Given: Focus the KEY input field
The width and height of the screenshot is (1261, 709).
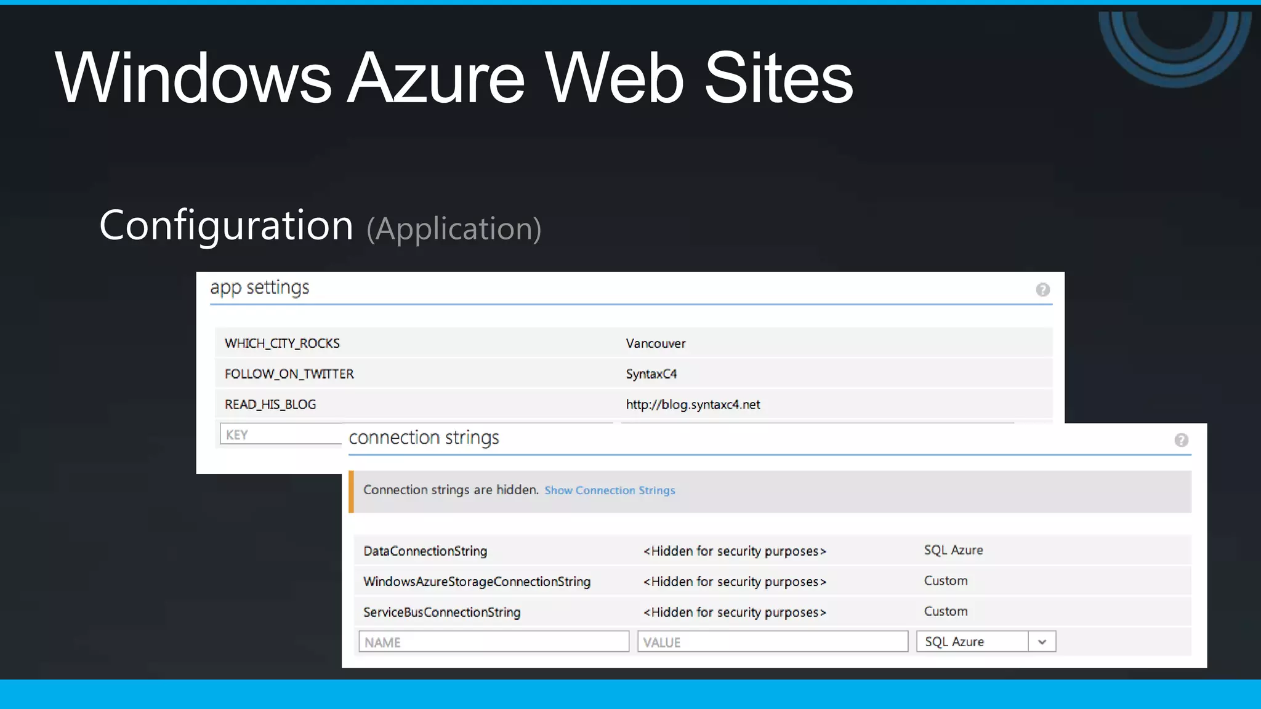Looking at the screenshot, I should [281, 434].
